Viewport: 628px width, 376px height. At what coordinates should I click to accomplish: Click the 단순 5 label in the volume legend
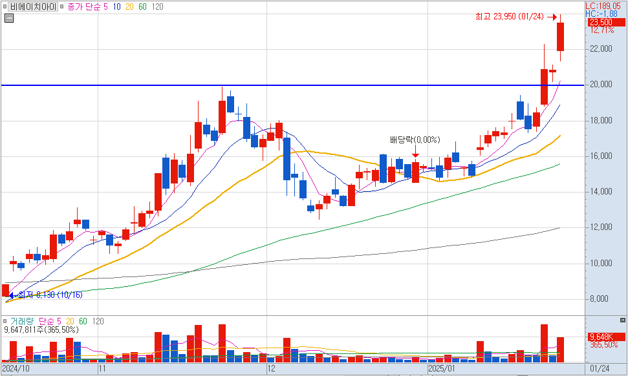[x=50, y=321]
